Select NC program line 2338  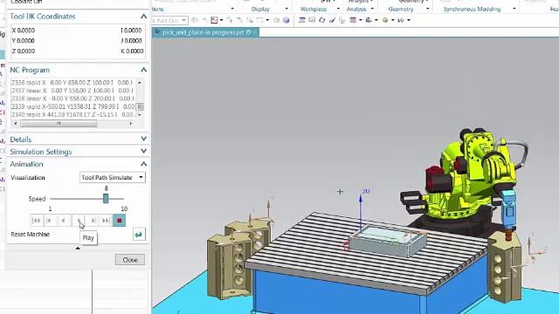[72, 99]
